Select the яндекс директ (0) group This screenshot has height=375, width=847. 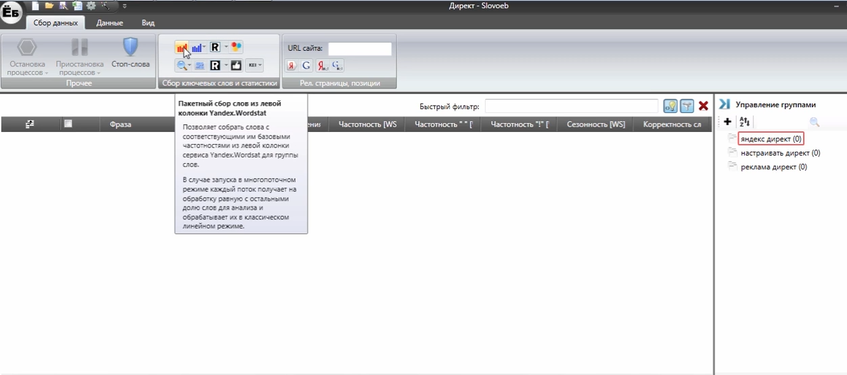pyautogui.click(x=771, y=139)
